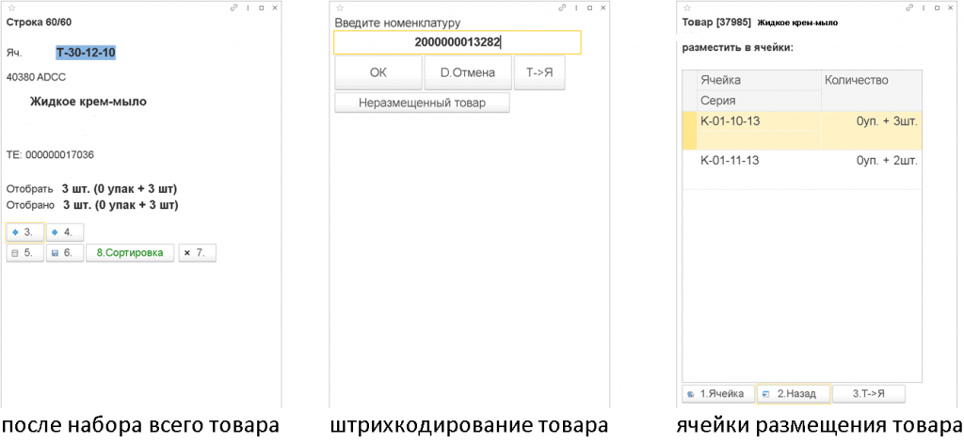Click the barcode input field 2000000013282

point(457,42)
